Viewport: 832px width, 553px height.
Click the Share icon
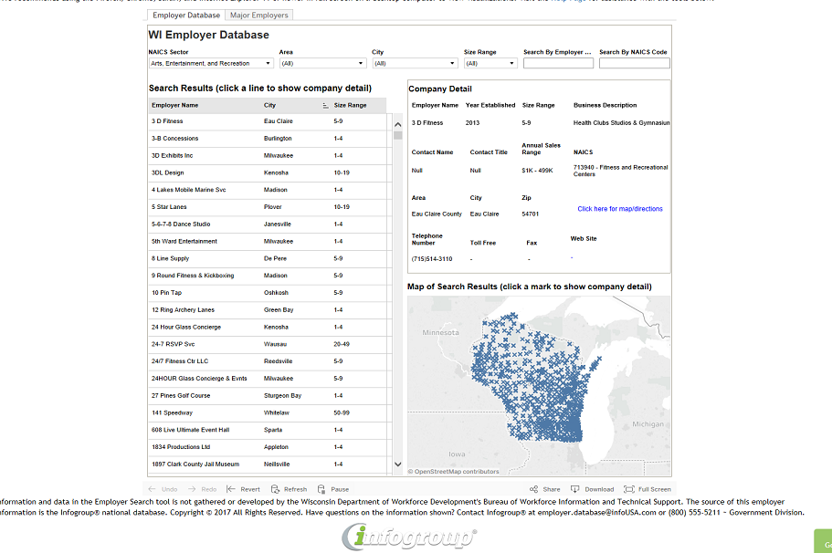coord(533,489)
